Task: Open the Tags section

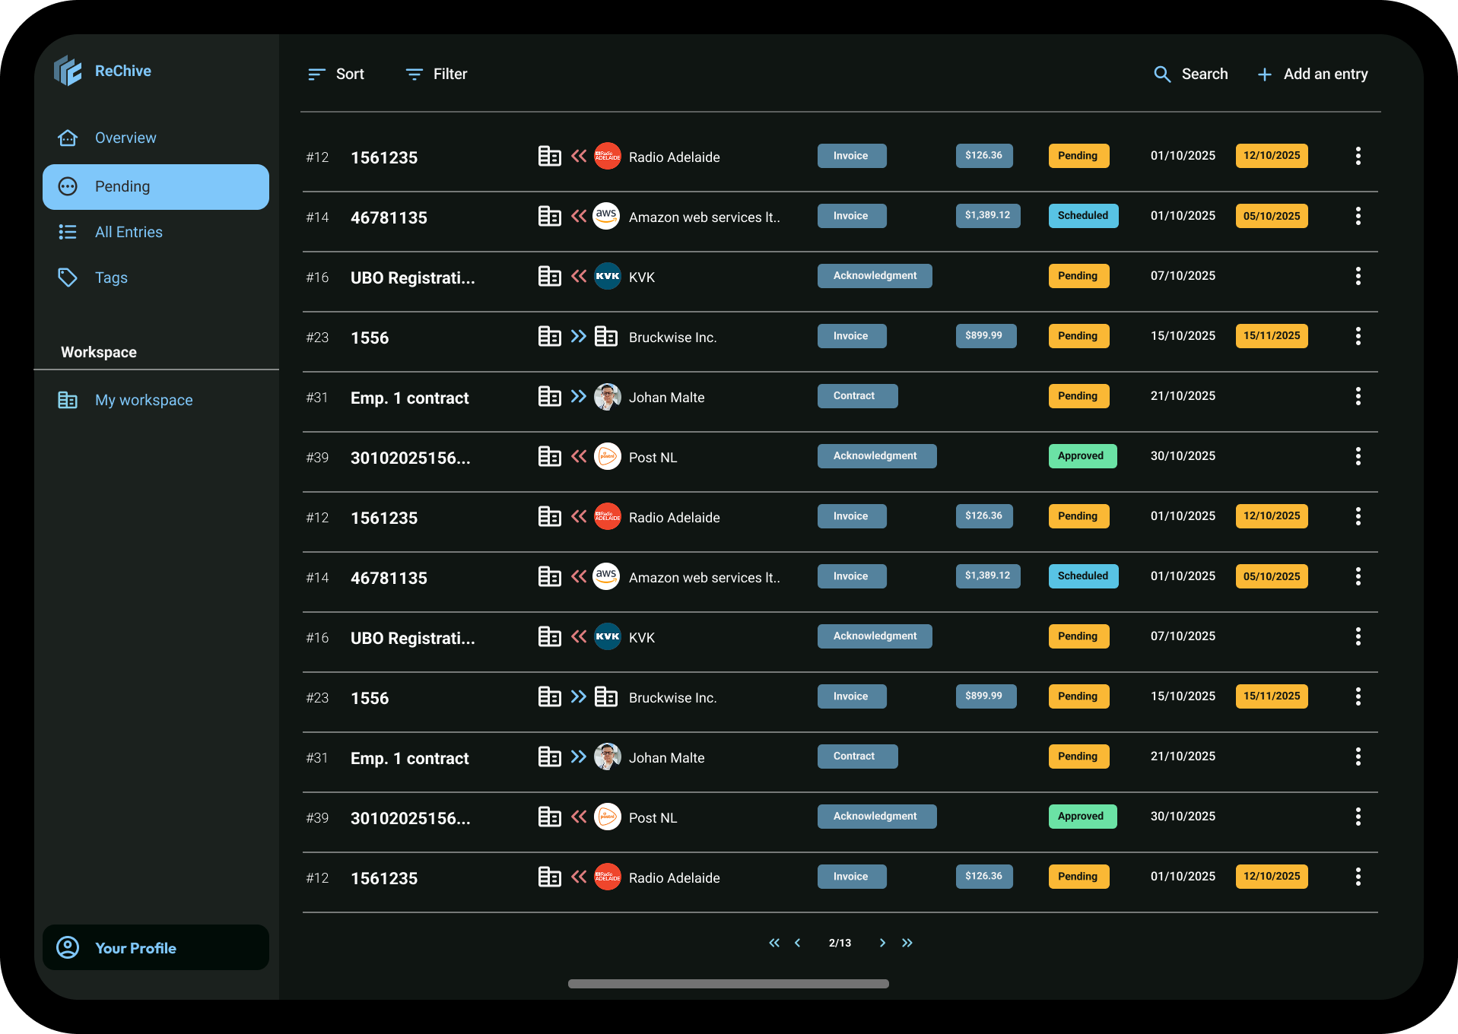Action: [111, 278]
